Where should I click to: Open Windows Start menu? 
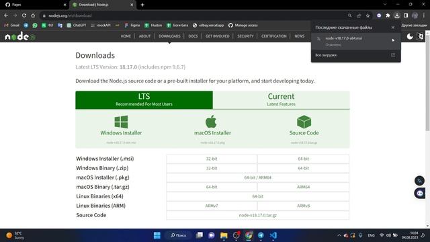point(157,235)
